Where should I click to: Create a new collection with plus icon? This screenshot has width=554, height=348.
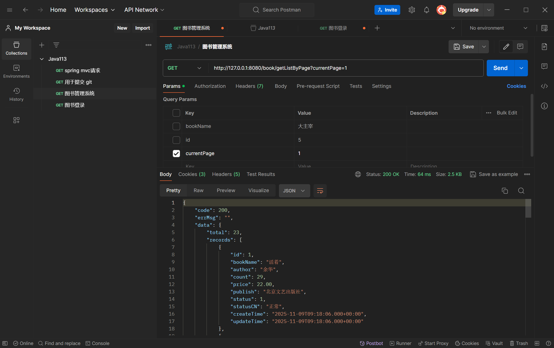42,45
